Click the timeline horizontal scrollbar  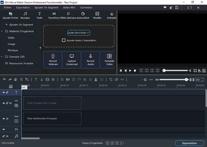(30, 138)
